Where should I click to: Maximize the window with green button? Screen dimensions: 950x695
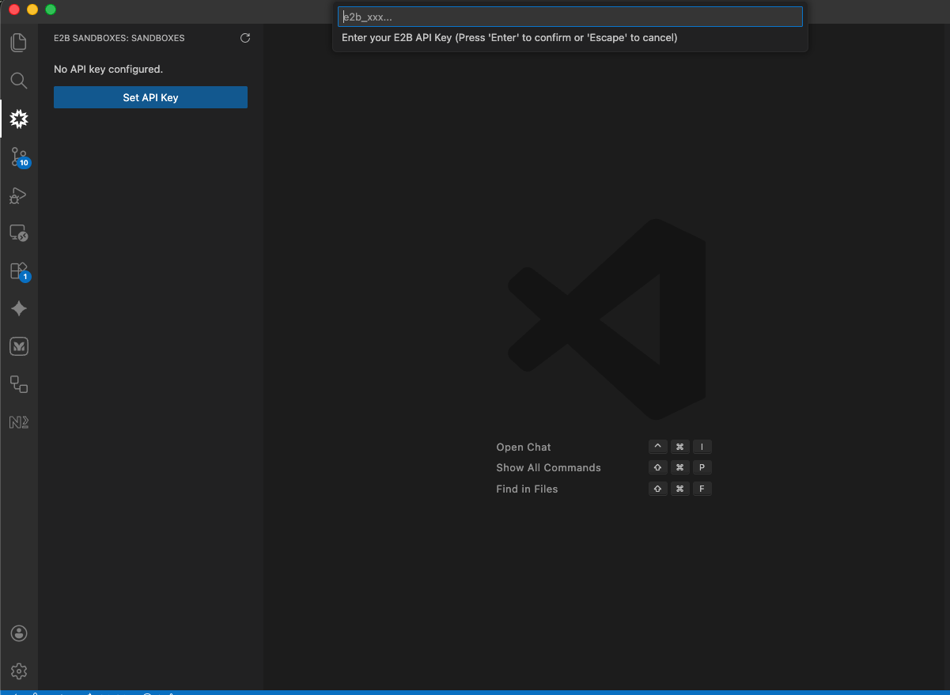click(51, 9)
